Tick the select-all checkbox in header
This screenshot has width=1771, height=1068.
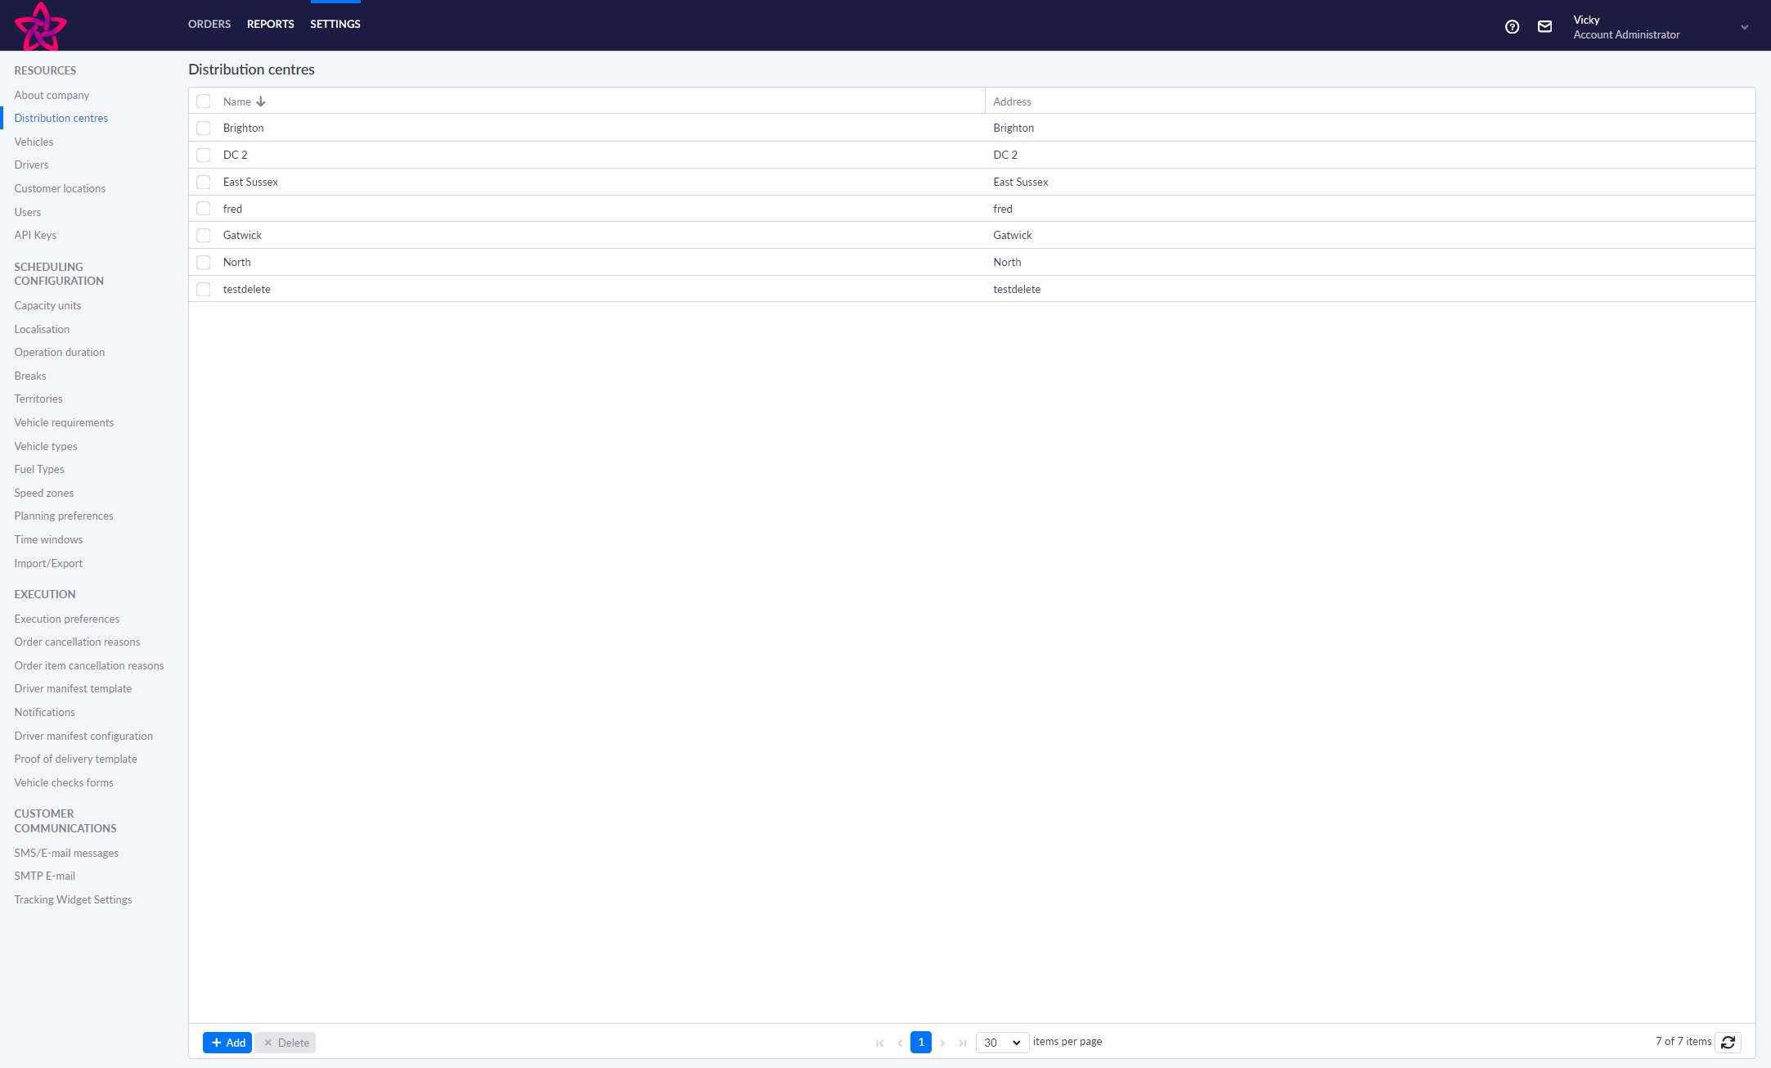(204, 101)
